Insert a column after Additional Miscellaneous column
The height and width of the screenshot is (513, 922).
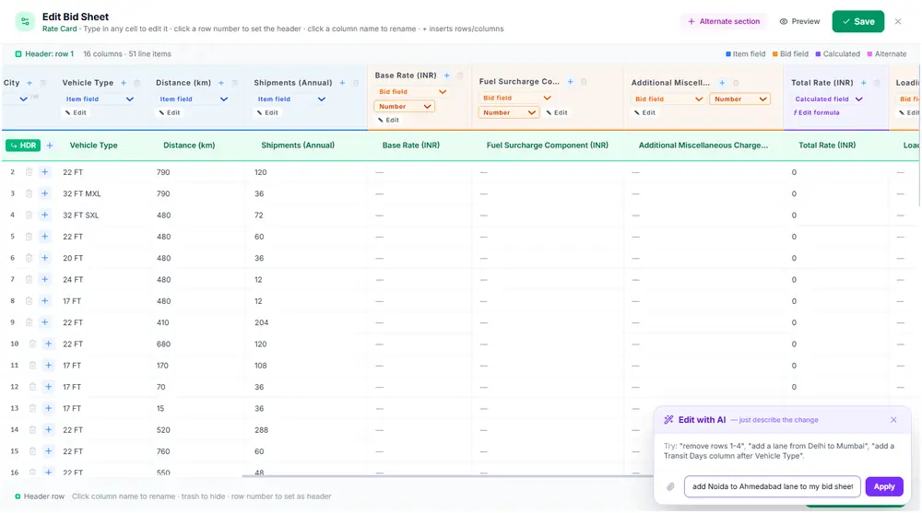click(722, 83)
